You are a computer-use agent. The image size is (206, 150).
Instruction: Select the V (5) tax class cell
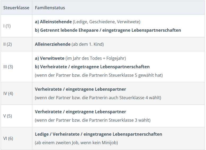coord(7,116)
